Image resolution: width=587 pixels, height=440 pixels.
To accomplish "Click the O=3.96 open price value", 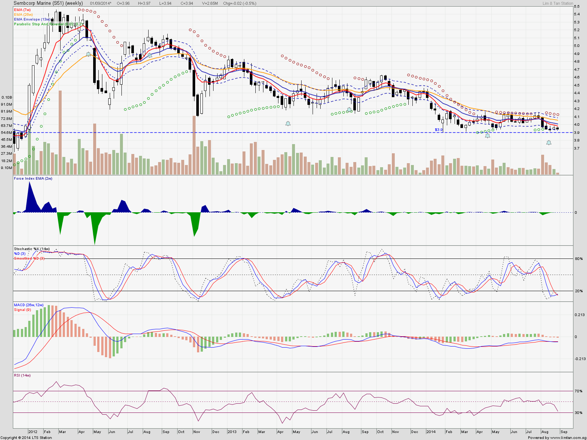I will (123, 3).
